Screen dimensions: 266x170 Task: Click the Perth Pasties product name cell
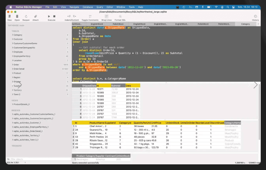[x=97, y=137]
